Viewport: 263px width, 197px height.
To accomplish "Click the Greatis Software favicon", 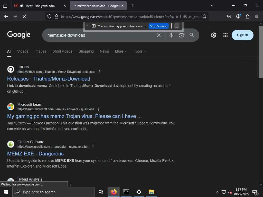I will (x=11, y=144).
